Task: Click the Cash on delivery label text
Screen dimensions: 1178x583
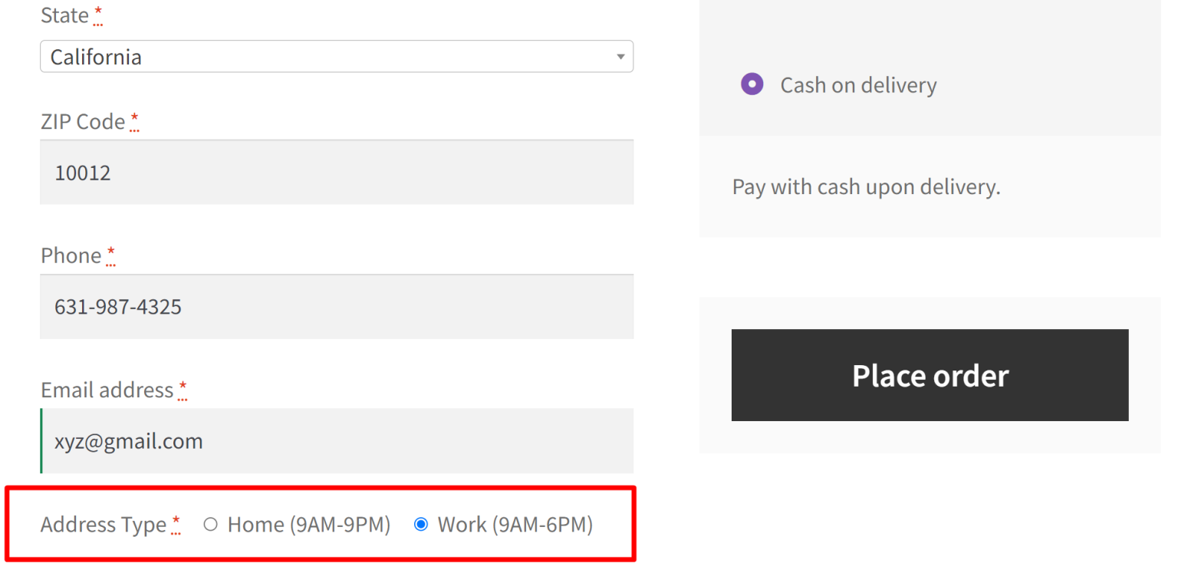Action: point(858,84)
